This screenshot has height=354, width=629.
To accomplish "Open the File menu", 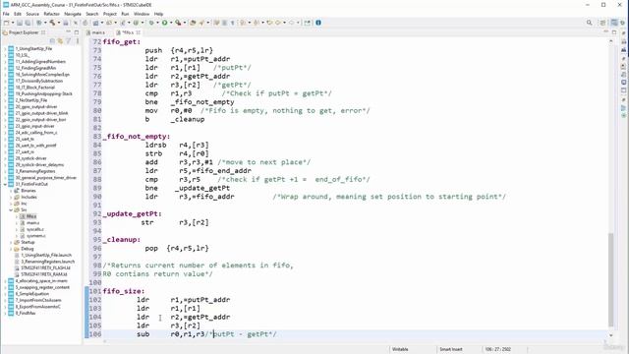I will pos(6,14).
